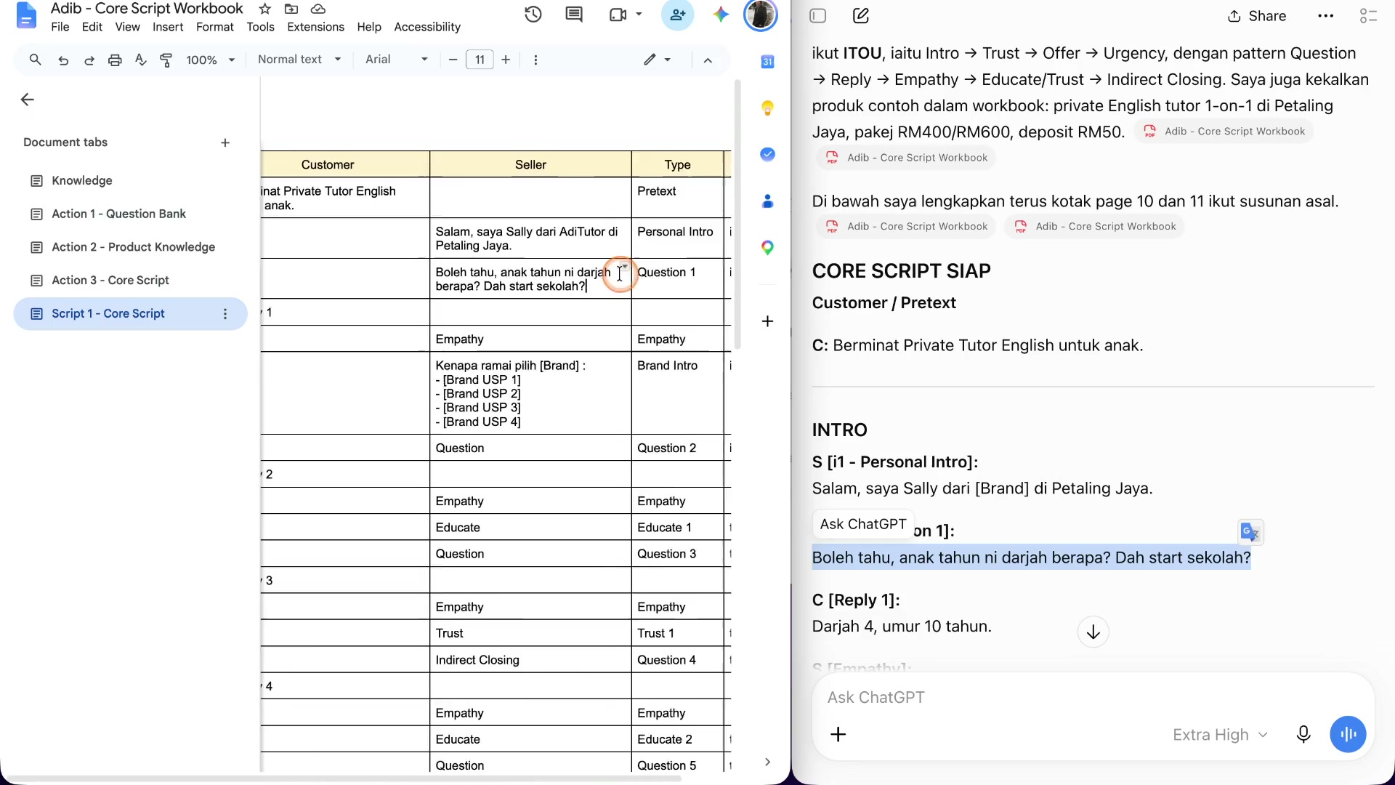
Task: Open the Gemini sparkle icon
Action: click(721, 15)
